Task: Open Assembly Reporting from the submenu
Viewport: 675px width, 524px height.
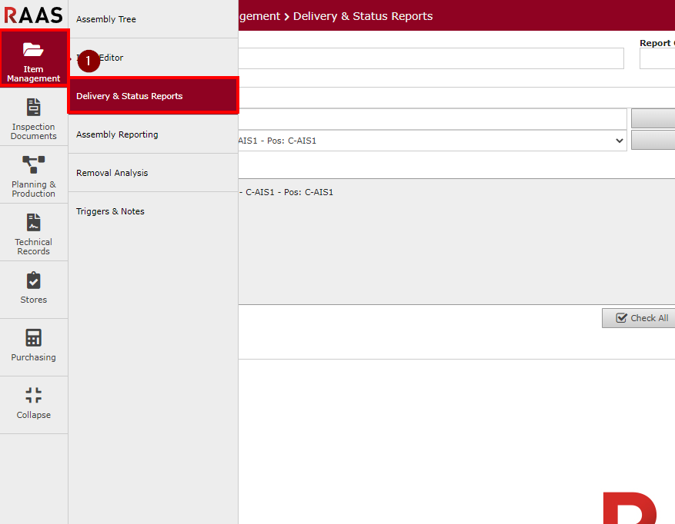Action: [x=117, y=134]
